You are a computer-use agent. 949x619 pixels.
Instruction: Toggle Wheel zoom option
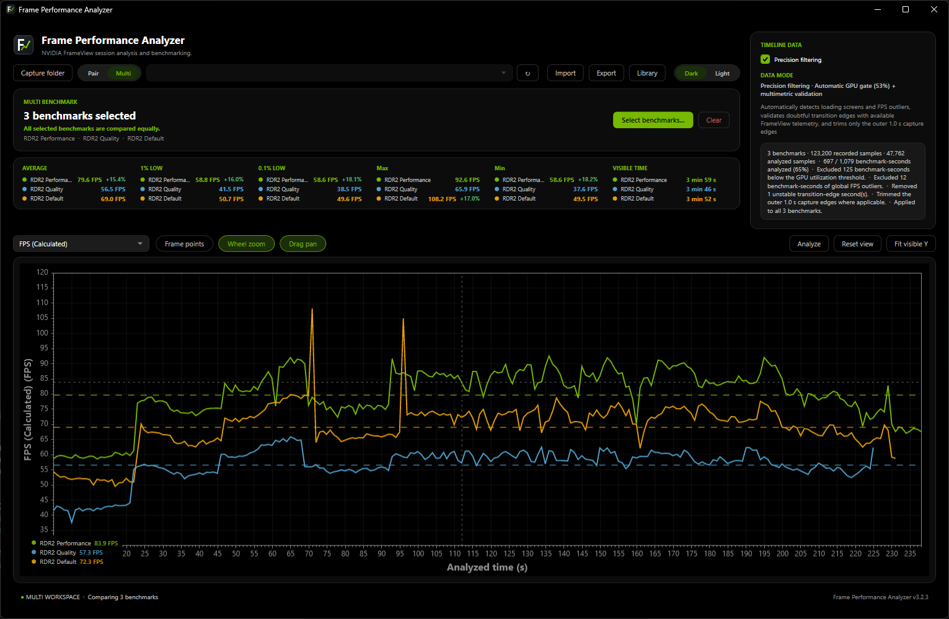coord(246,244)
